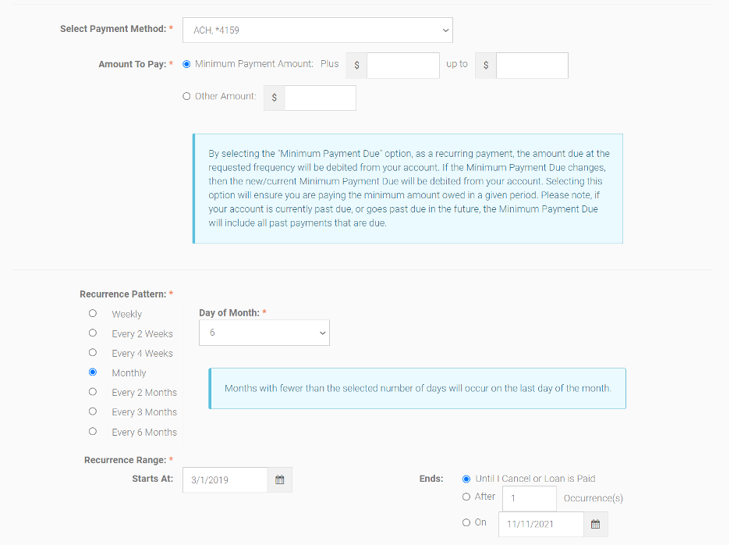Open the Starts At calendar picker icon

click(280, 479)
